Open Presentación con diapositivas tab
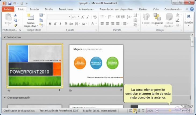Viewport: 196px width, 115px height. [x=116, y=9]
